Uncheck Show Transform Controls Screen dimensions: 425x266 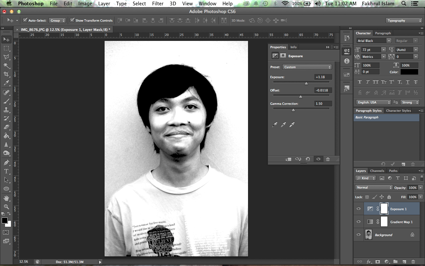(x=72, y=20)
